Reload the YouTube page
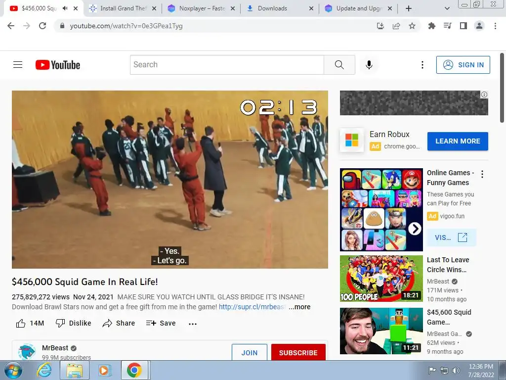This screenshot has height=380, width=506. pos(42,26)
